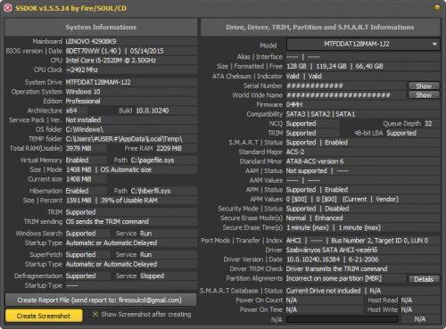Click the Create Screenshot button

[x=44, y=316]
